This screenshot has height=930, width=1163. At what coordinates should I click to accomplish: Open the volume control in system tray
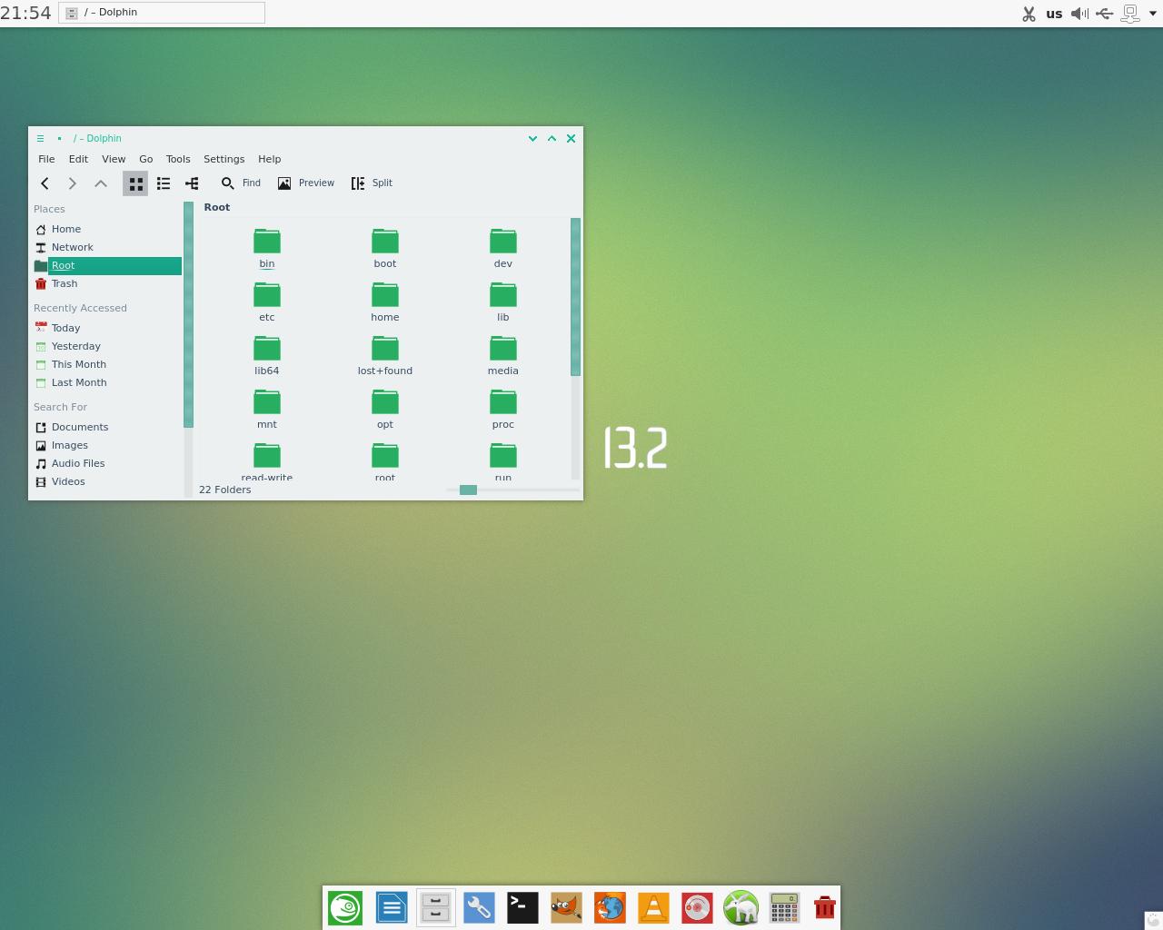(x=1079, y=14)
